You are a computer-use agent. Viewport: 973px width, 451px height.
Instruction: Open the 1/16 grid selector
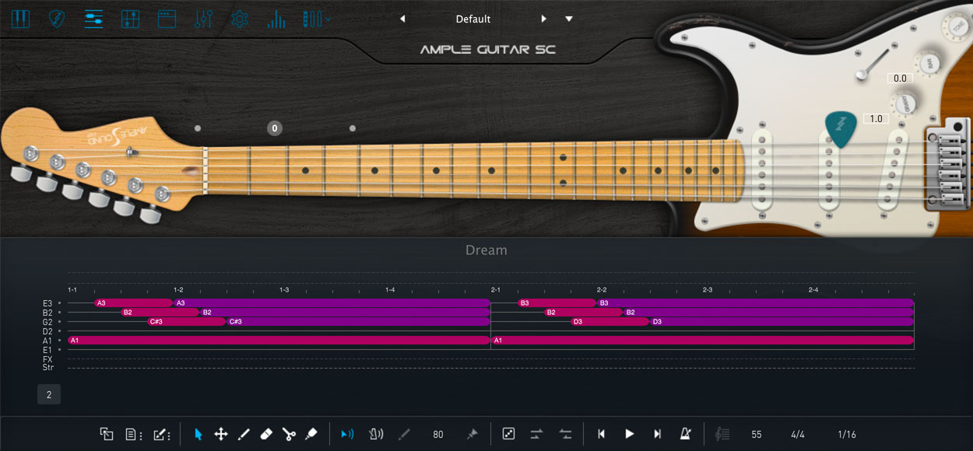pyautogui.click(x=847, y=435)
